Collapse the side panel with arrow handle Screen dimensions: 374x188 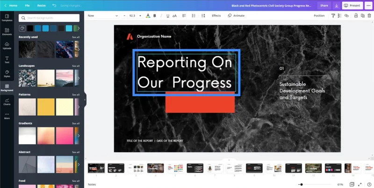[x=85, y=100]
